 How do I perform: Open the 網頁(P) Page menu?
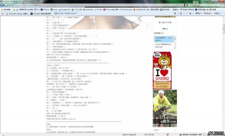click(x=198, y=13)
